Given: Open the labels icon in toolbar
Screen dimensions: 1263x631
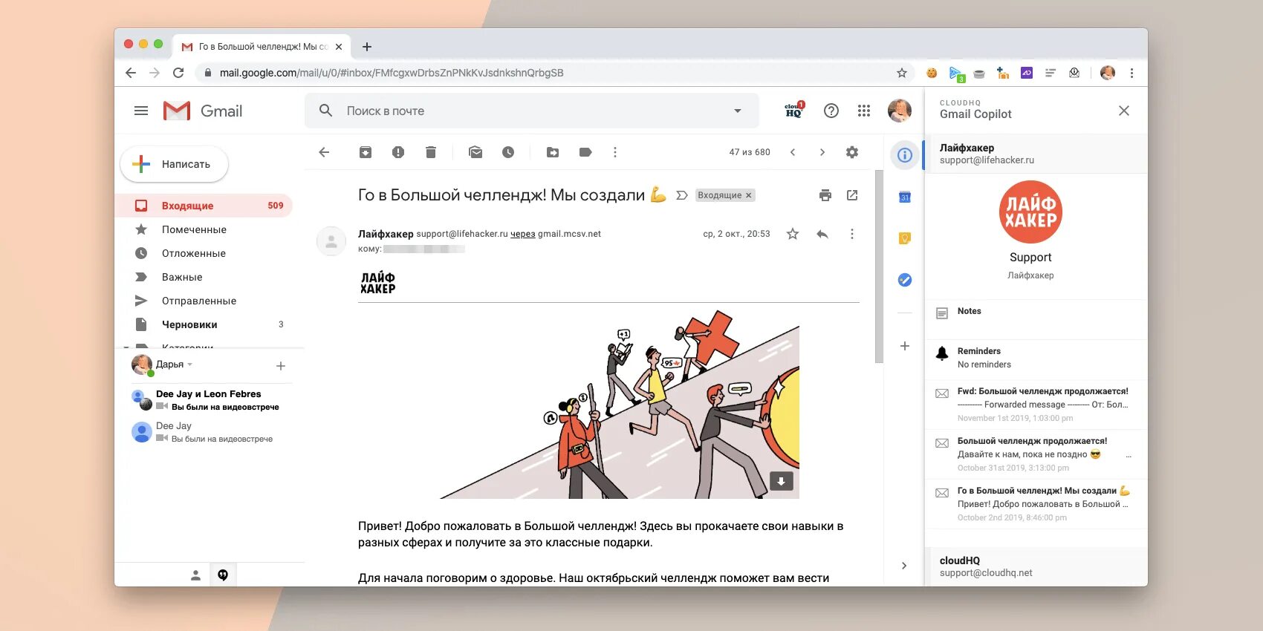Looking at the screenshot, I should click(585, 152).
